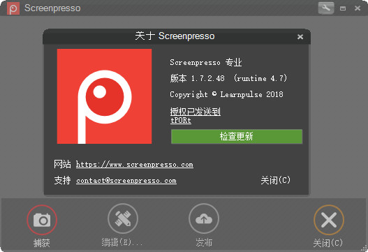The height and width of the screenshot is (252, 368).
Task: Click the Screenpresso 专业 edition text
Action: tap(206, 62)
